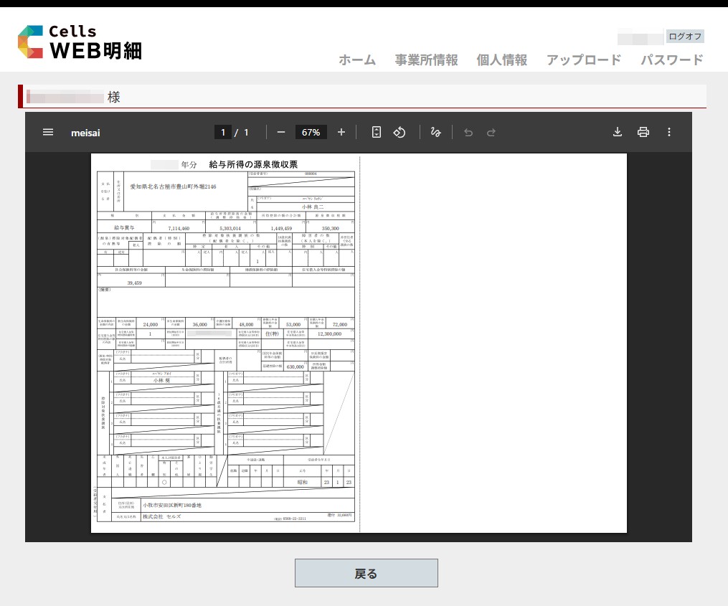Open the アップロード page
Viewport: 728px width, 606px height.
(584, 60)
